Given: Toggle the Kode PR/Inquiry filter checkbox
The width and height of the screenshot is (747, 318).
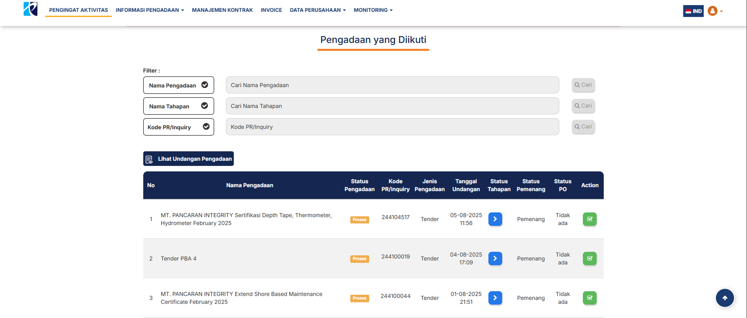Looking at the screenshot, I should pos(206,127).
